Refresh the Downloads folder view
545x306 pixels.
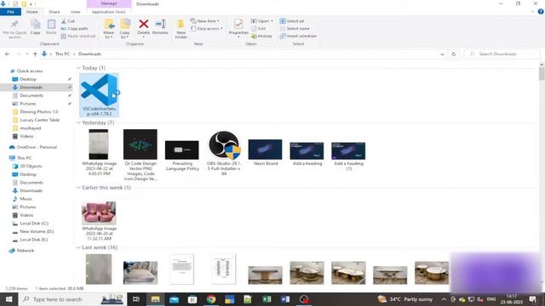(454, 54)
